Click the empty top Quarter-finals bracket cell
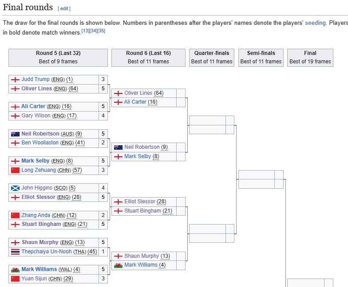Viewport: 348px width, 287px height. (x=207, y=120)
